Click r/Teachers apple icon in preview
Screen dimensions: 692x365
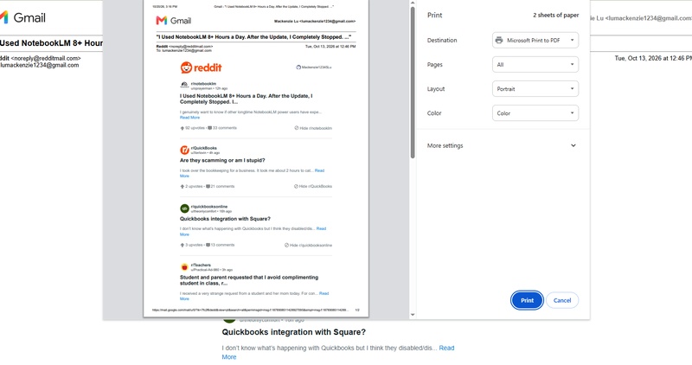pos(184,267)
